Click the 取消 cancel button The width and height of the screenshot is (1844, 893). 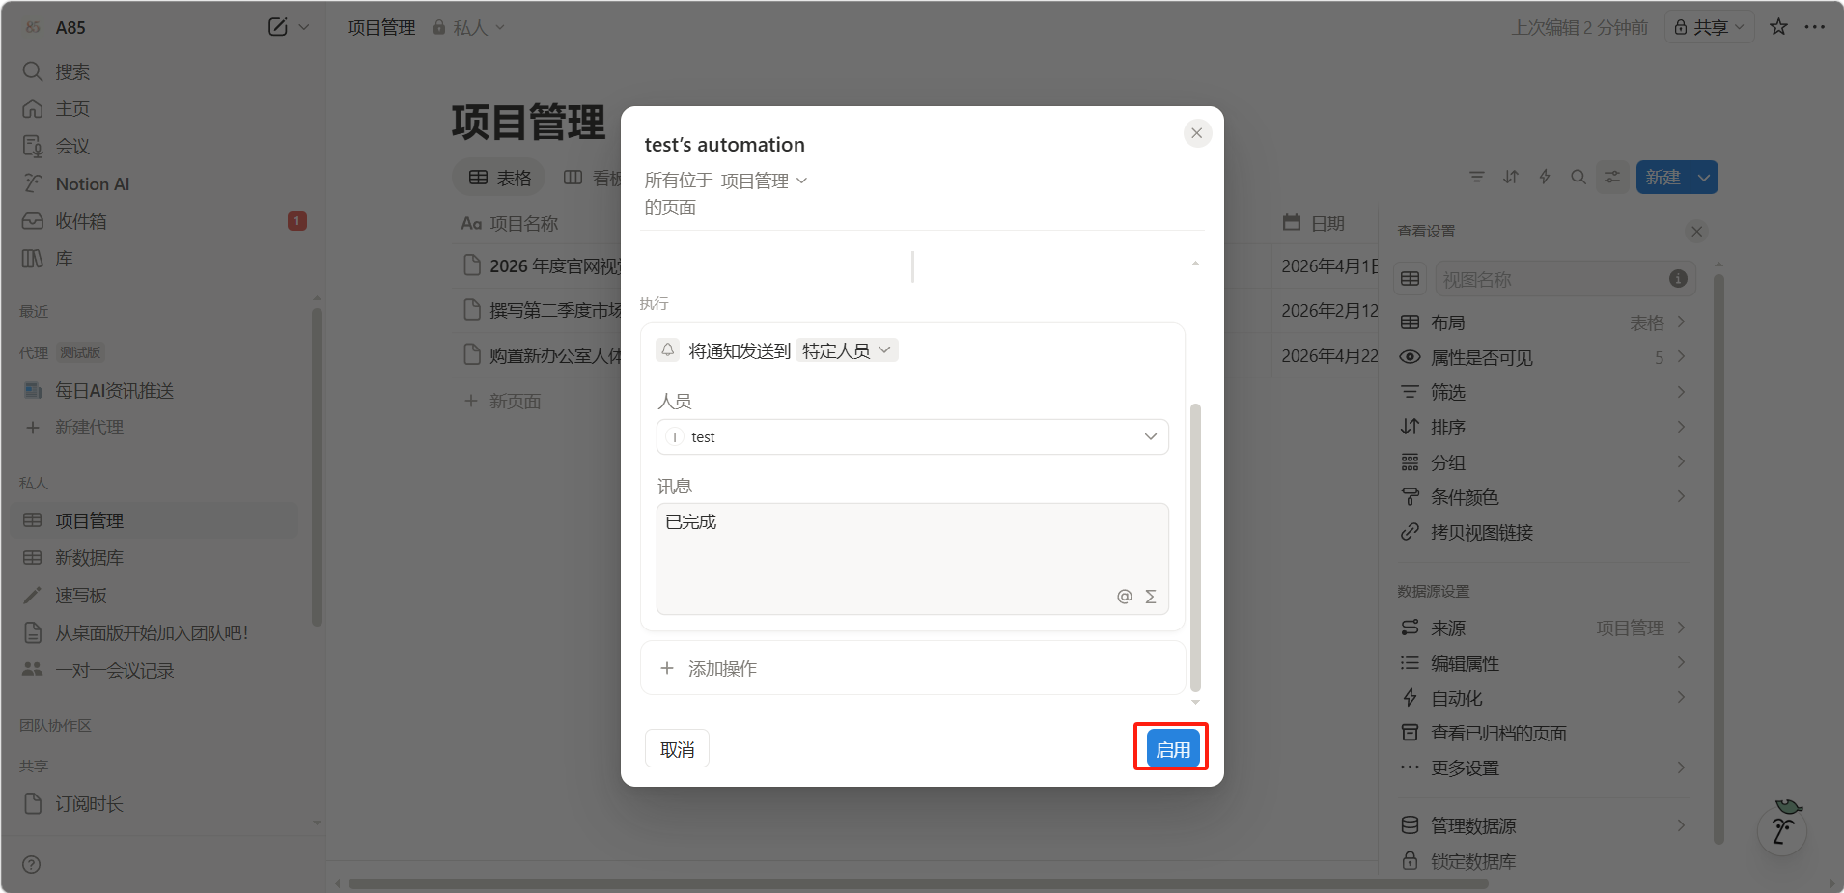[x=677, y=749]
